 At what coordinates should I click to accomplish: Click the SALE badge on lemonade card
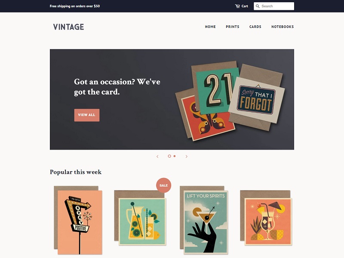164,185
